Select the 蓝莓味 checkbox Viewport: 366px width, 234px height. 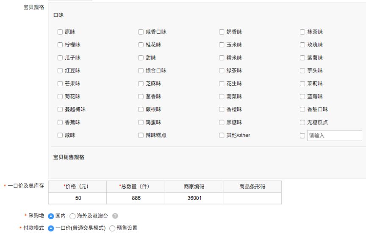(x=302, y=96)
